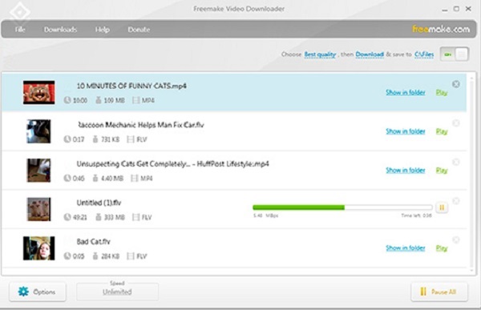The image size is (481, 310).
Task: Show Bad Cat.flv in folder
Action: 405,248
